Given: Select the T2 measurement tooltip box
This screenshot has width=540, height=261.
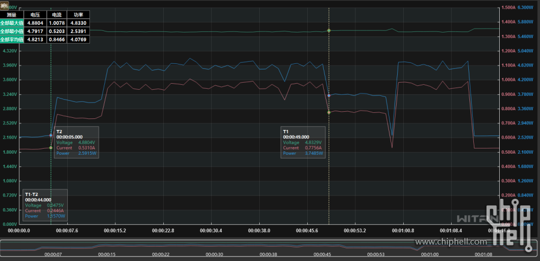Looking at the screenshot, I should (77, 143).
